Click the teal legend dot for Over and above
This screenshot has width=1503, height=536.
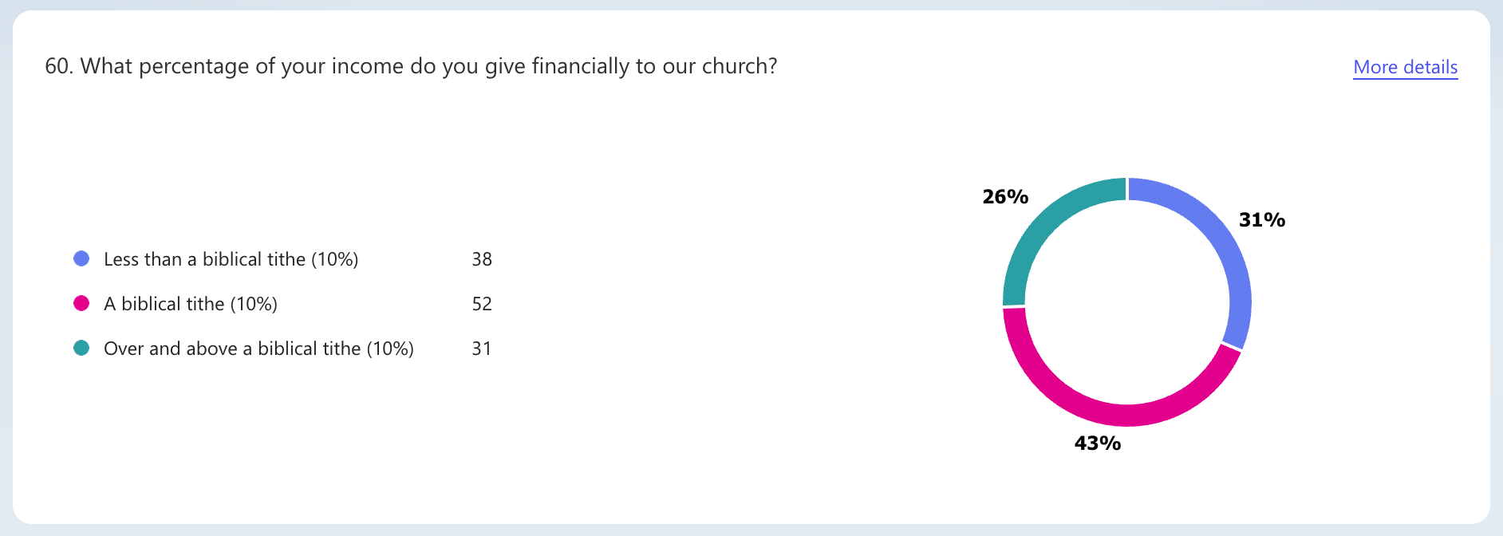point(81,348)
